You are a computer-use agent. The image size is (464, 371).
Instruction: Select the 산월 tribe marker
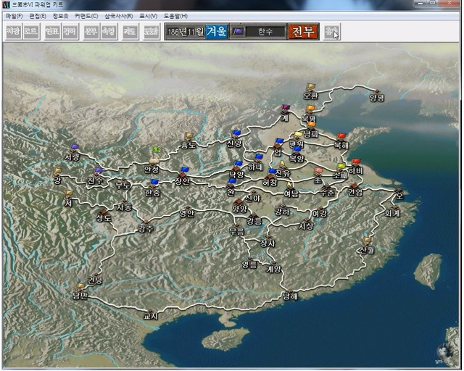[367, 246]
